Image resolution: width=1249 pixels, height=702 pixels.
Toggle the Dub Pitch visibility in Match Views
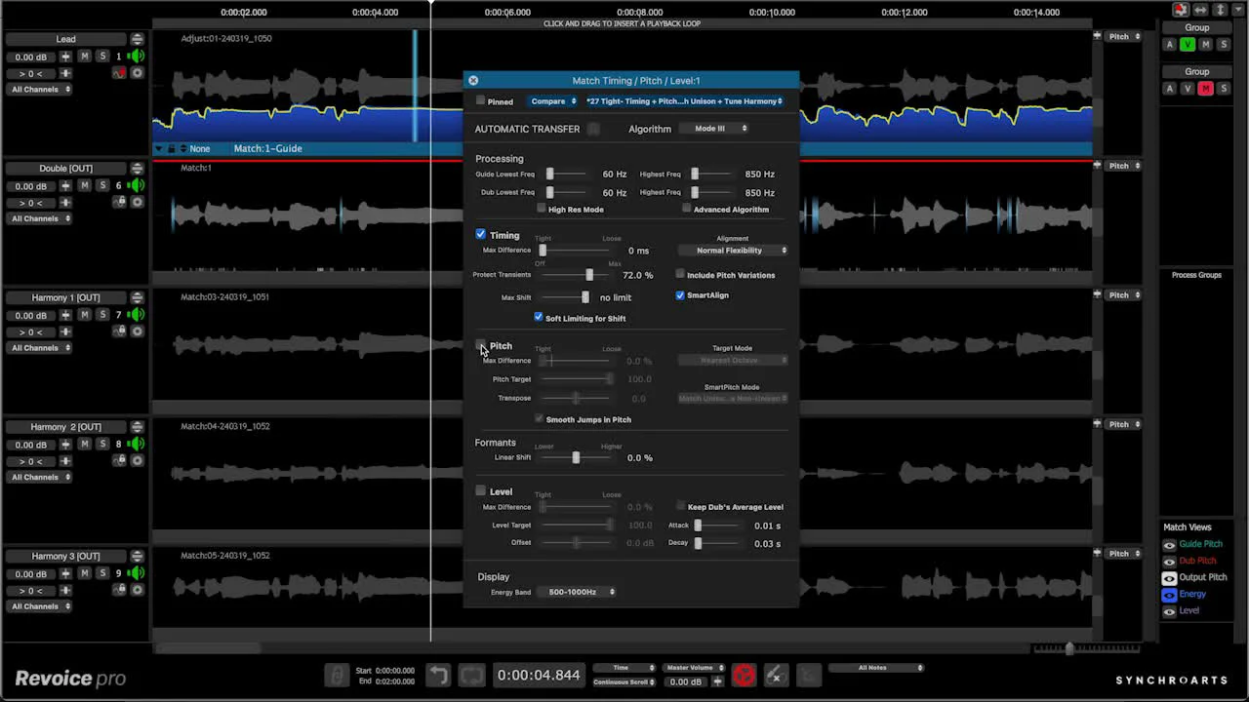pyautogui.click(x=1169, y=561)
